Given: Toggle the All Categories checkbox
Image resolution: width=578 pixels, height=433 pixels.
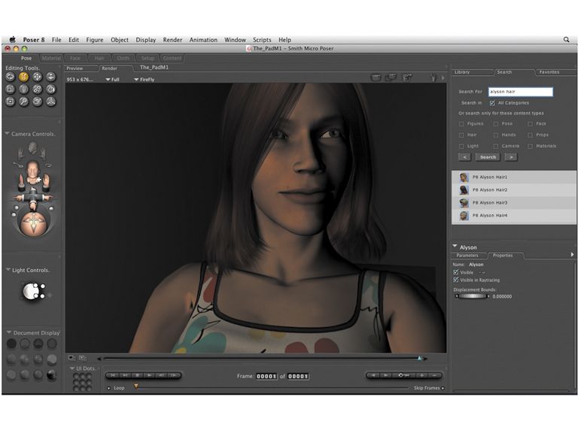Looking at the screenshot, I should (492, 103).
